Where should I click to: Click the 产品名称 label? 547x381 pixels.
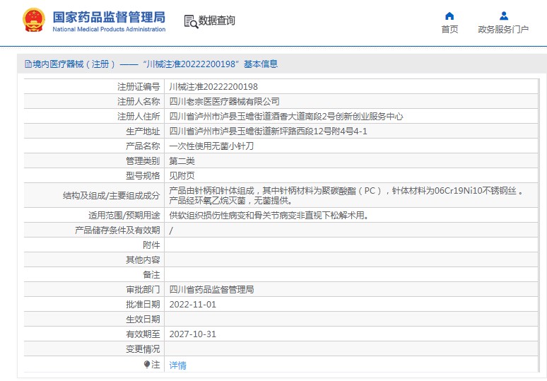(143, 146)
